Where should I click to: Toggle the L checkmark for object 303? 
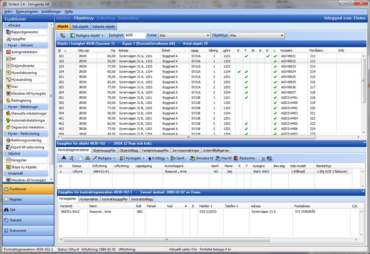pos(275,108)
